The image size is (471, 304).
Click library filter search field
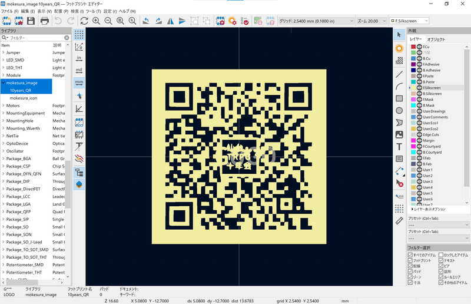click(x=36, y=38)
